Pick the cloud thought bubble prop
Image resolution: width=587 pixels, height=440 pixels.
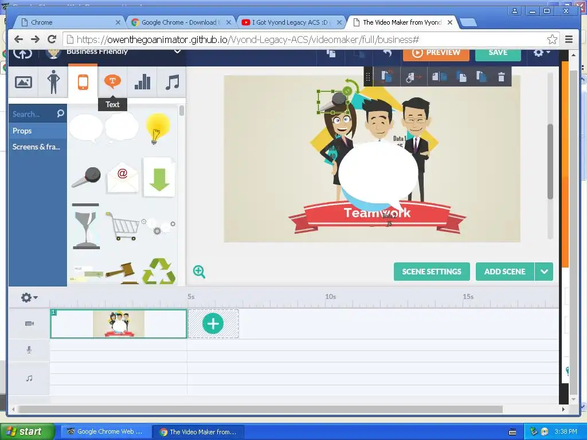122,128
